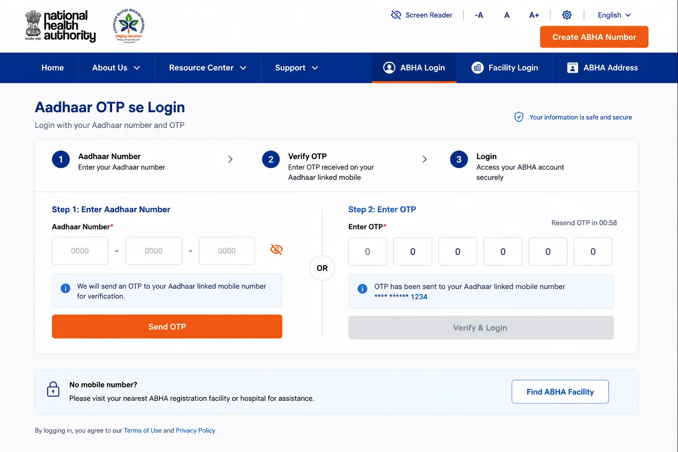Decrease font size with -A
The height and width of the screenshot is (452, 678).
(x=479, y=15)
